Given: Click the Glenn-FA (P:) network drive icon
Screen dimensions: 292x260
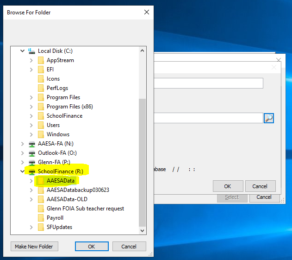Looking at the screenshot, I should pos(32,162).
